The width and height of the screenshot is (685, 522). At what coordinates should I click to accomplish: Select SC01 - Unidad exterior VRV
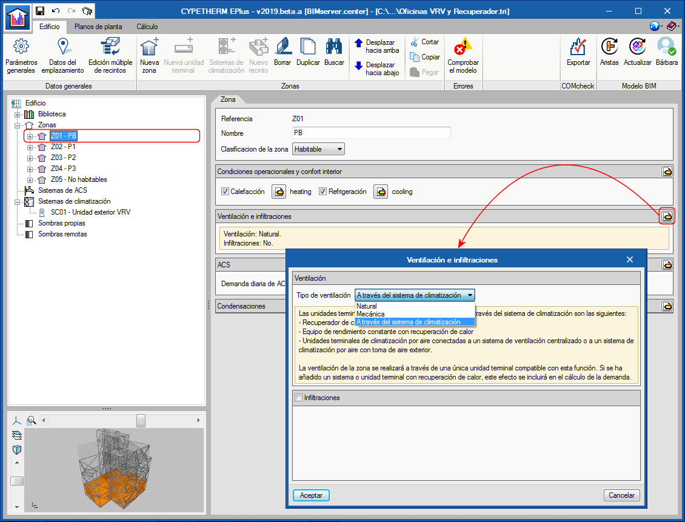[90, 212]
